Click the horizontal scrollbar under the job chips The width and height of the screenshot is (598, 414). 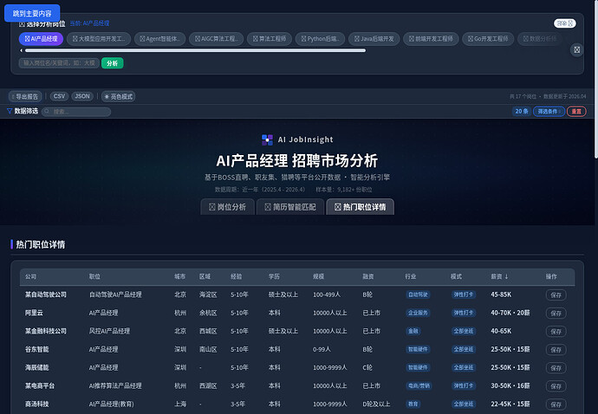(195, 50)
